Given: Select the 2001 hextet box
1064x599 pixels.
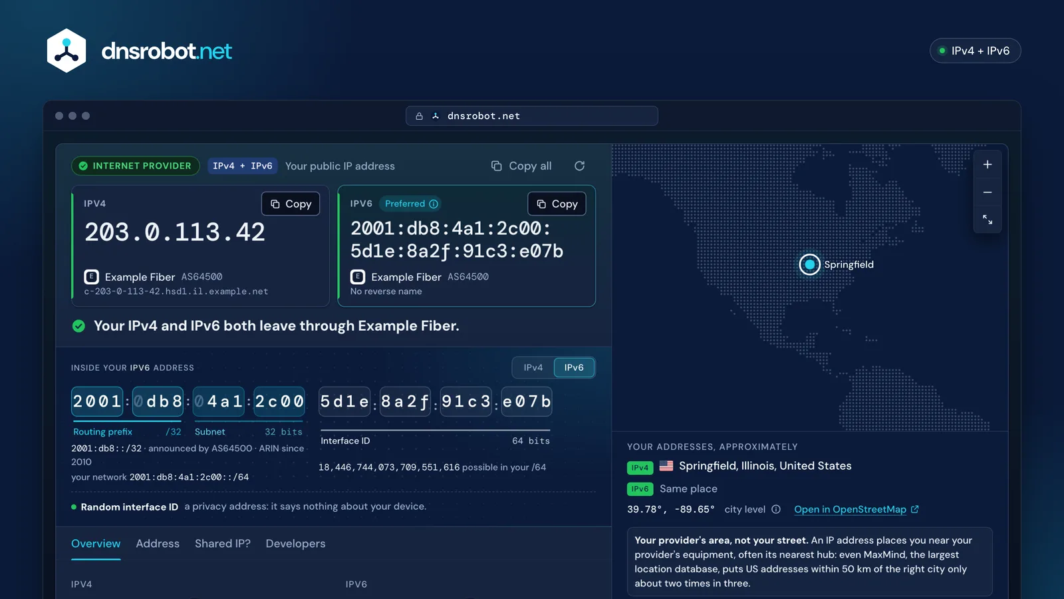Looking at the screenshot, I should [97, 401].
